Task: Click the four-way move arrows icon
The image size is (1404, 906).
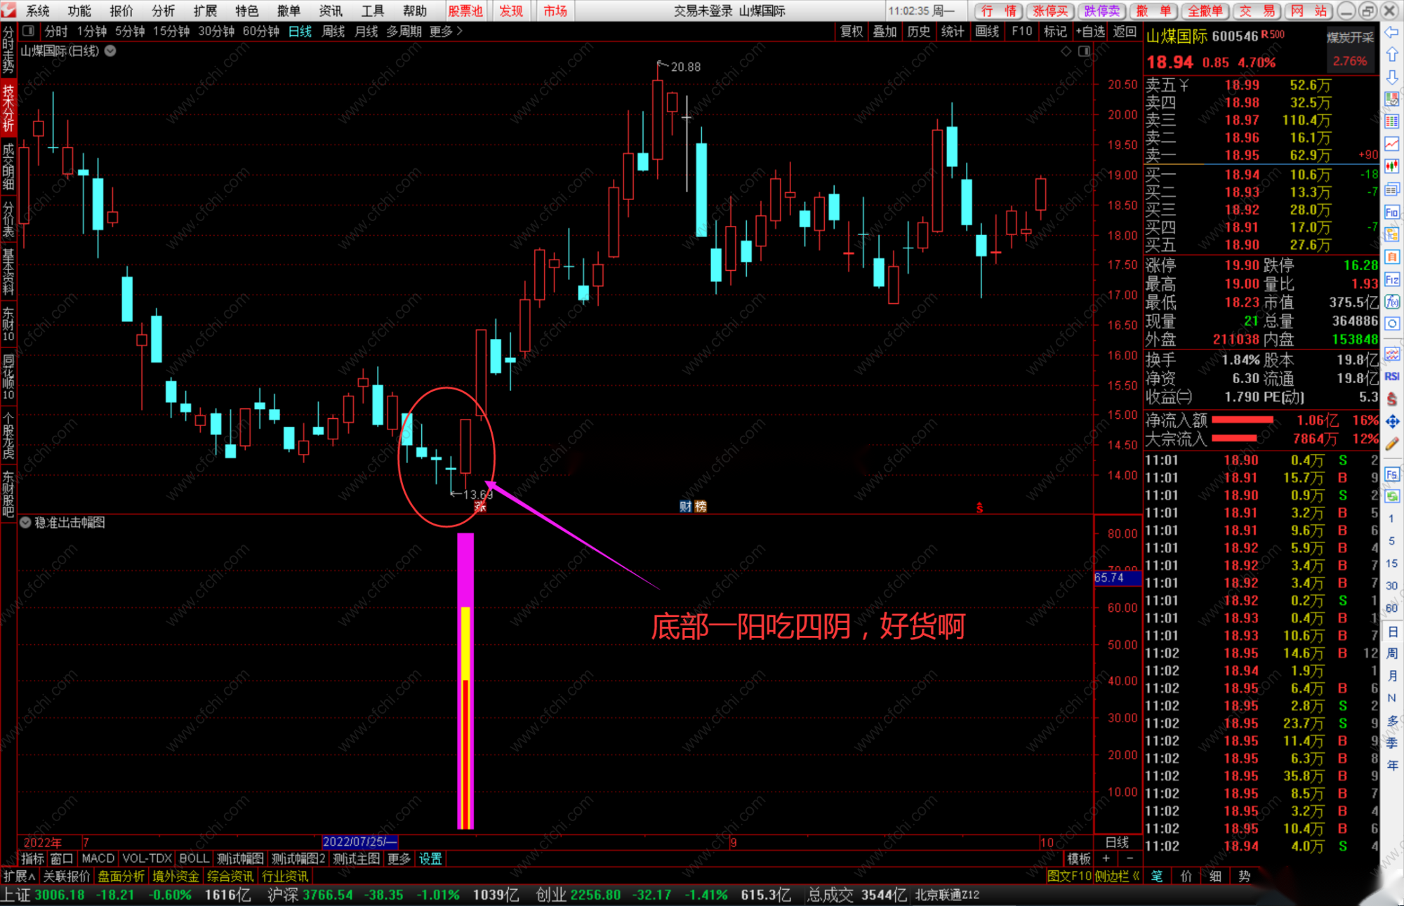Action: click(x=1392, y=421)
